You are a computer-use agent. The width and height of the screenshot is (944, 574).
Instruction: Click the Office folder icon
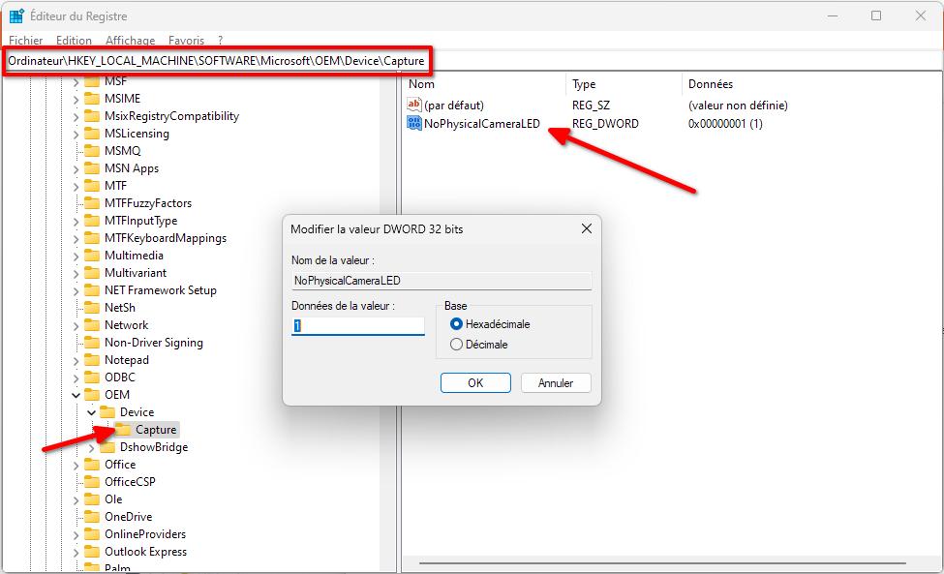pos(92,465)
